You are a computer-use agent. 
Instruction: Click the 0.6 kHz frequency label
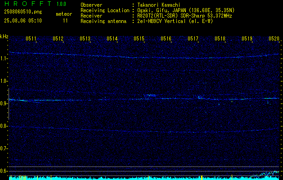[x=4, y=171]
